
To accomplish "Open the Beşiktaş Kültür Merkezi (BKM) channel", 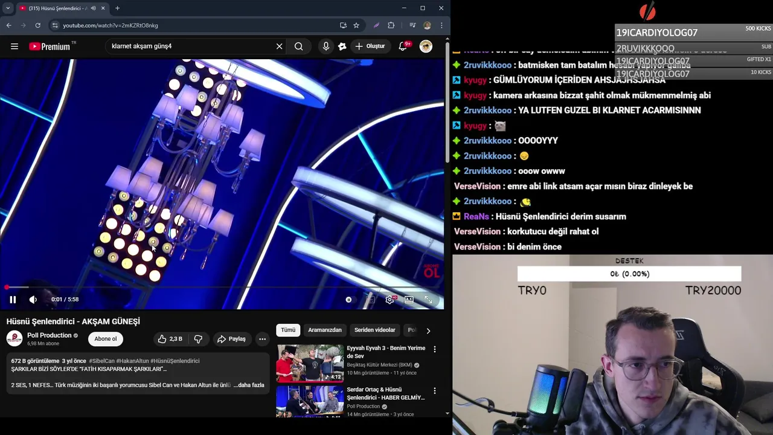I will coord(379,365).
